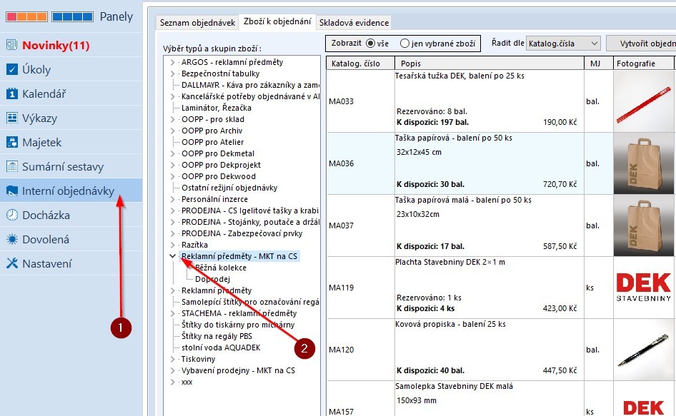Click the Majetek property icon

click(11, 142)
